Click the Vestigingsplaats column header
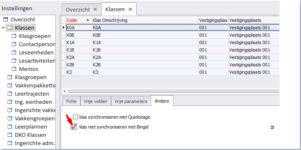The width and height of the screenshot is (301, 150). (254, 20)
